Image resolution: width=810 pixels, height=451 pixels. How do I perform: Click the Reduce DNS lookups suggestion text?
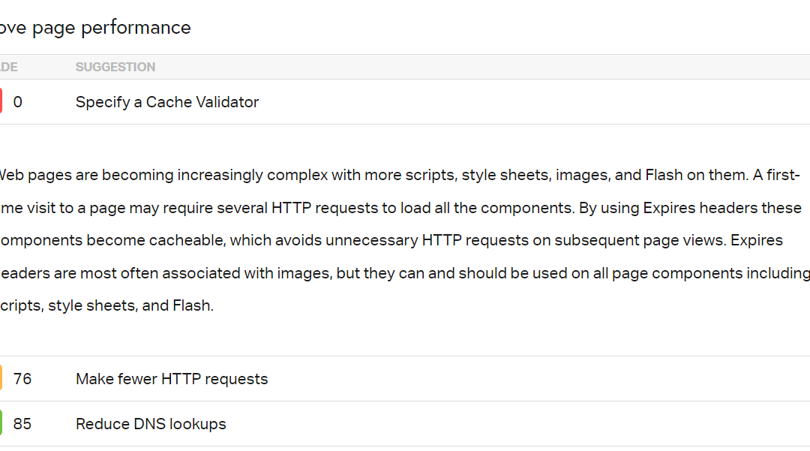click(x=150, y=424)
